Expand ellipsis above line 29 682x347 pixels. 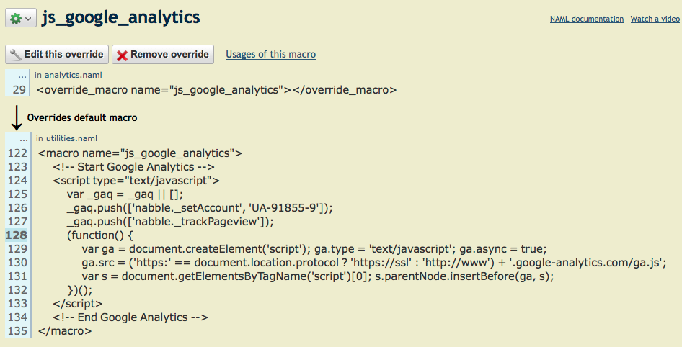23,74
